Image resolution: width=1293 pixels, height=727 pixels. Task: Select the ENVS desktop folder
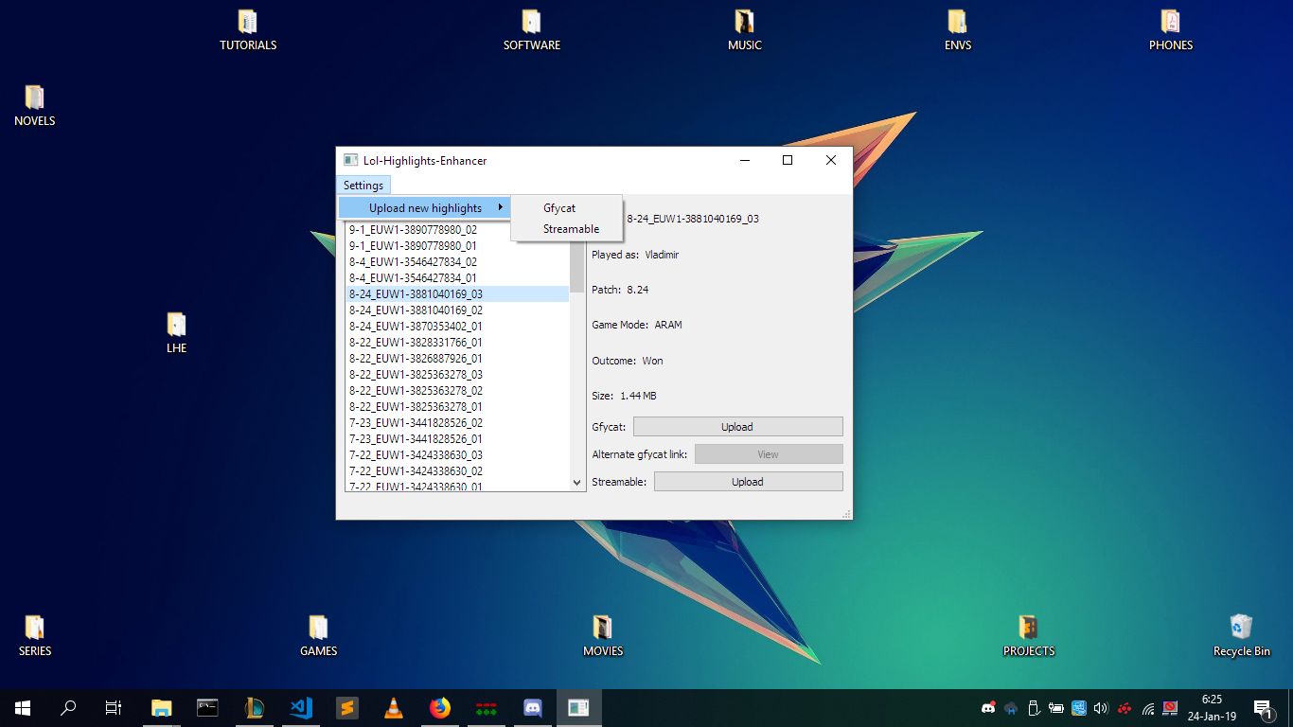[x=957, y=29]
